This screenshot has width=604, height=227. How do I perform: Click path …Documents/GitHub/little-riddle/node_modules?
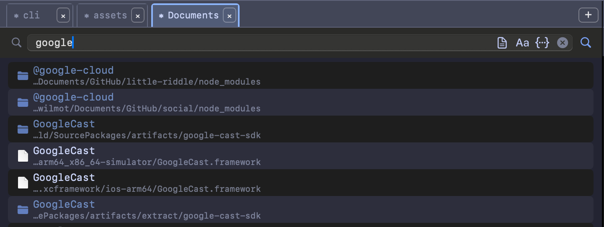pyautogui.click(x=147, y=82)
